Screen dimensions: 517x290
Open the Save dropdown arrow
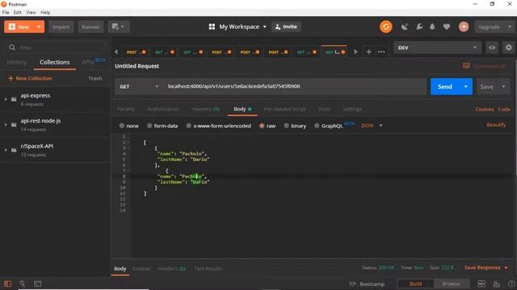(503, 86)
